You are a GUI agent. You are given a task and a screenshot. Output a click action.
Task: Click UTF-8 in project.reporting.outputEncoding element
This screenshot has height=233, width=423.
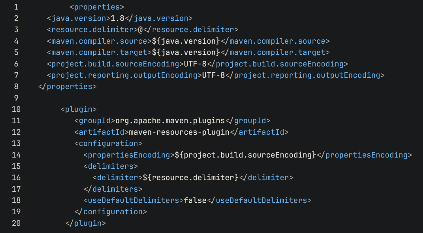[214, 75]
